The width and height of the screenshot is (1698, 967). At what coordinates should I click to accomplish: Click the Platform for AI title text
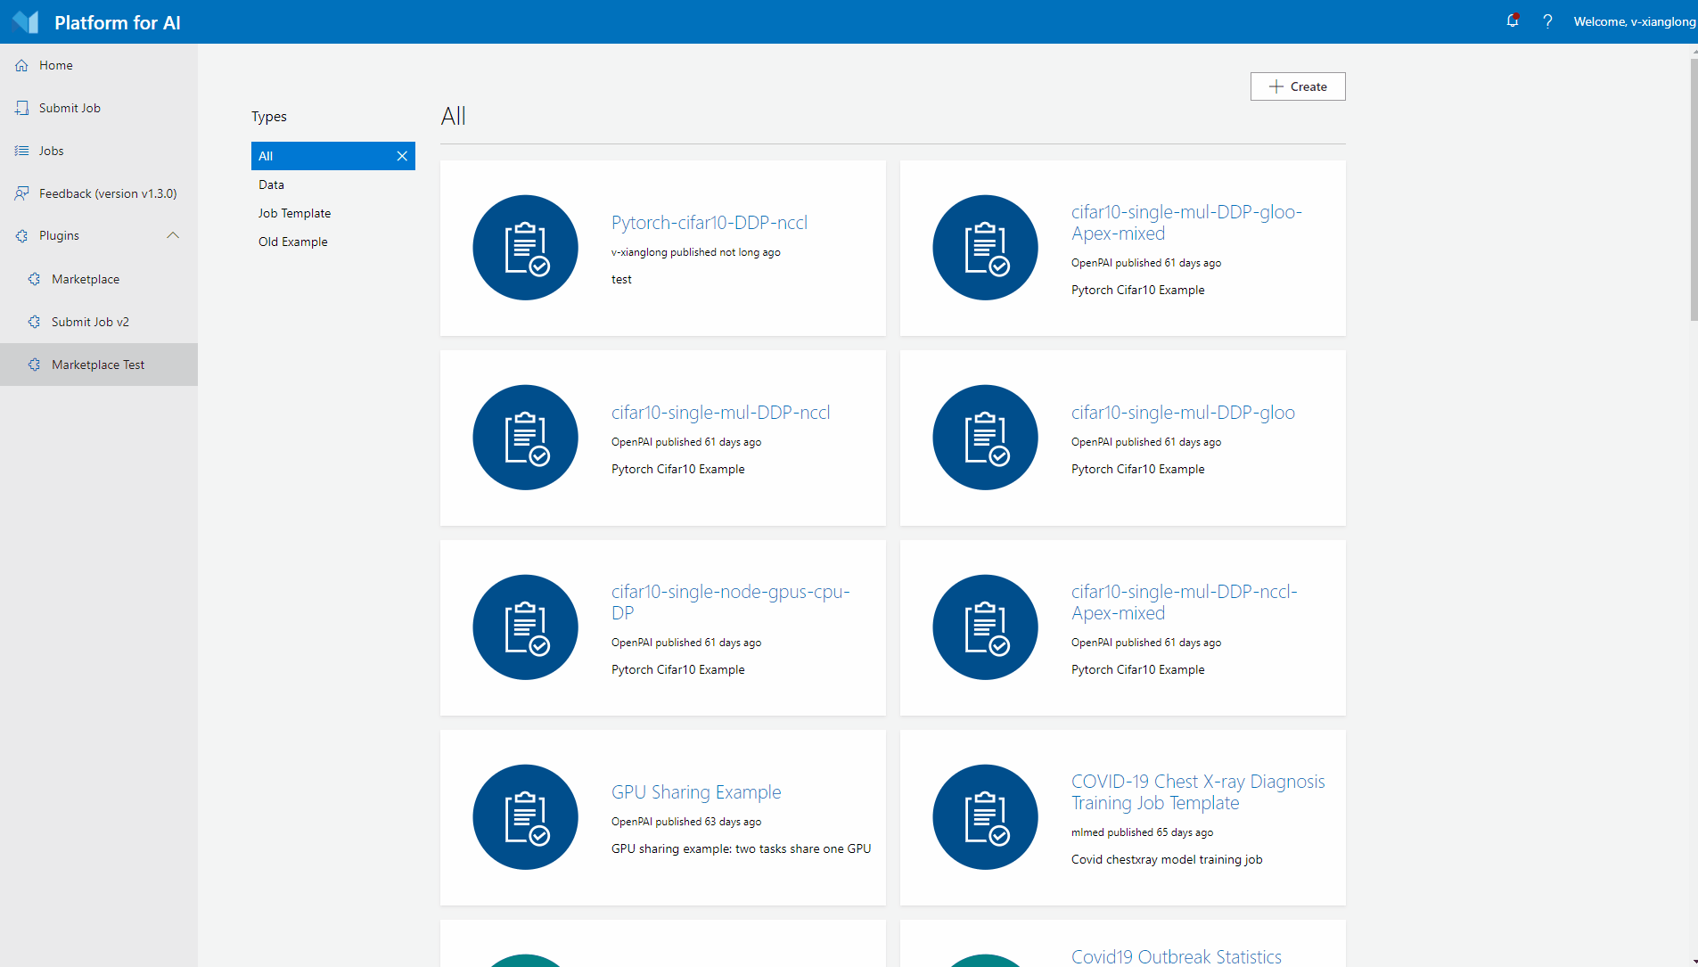click(118, 22)
